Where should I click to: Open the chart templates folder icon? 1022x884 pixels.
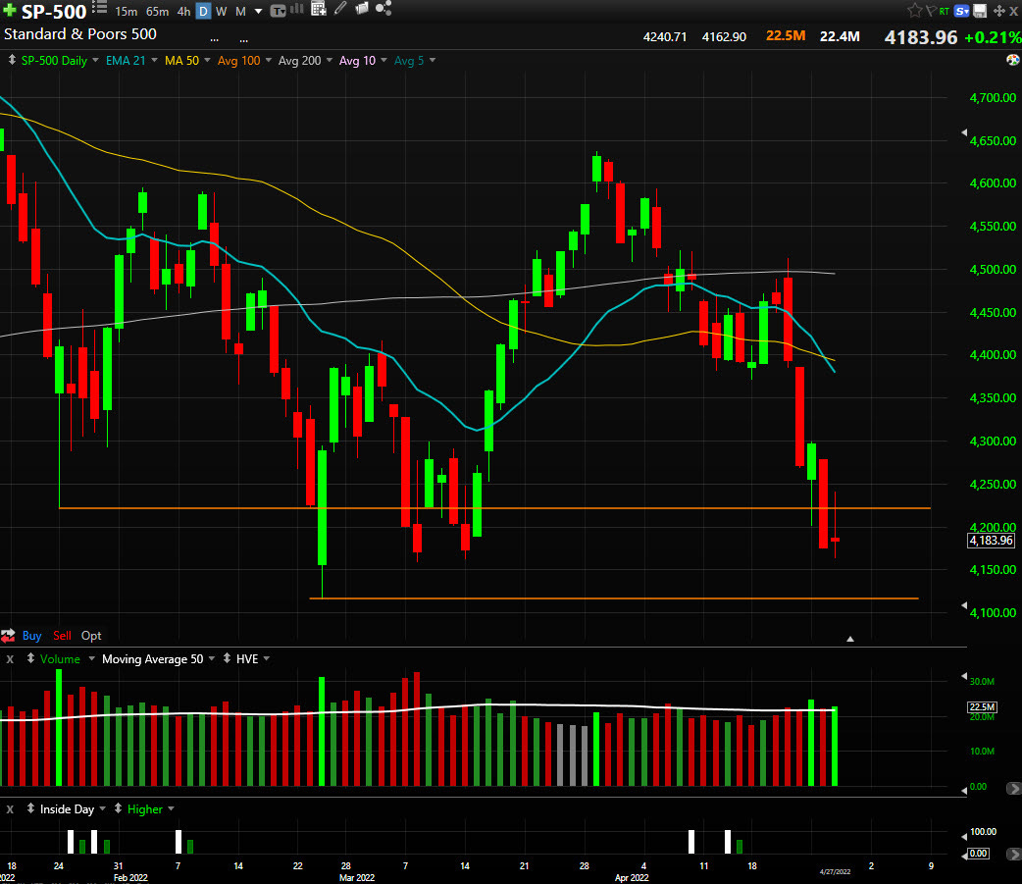click(362, 9)
